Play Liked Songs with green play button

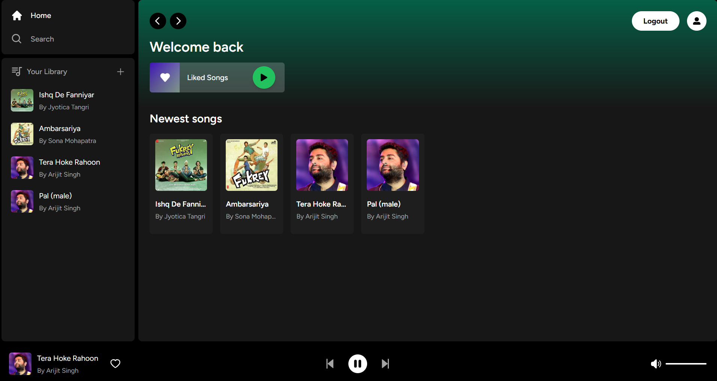pyautogui.click(x=264, y=77)
